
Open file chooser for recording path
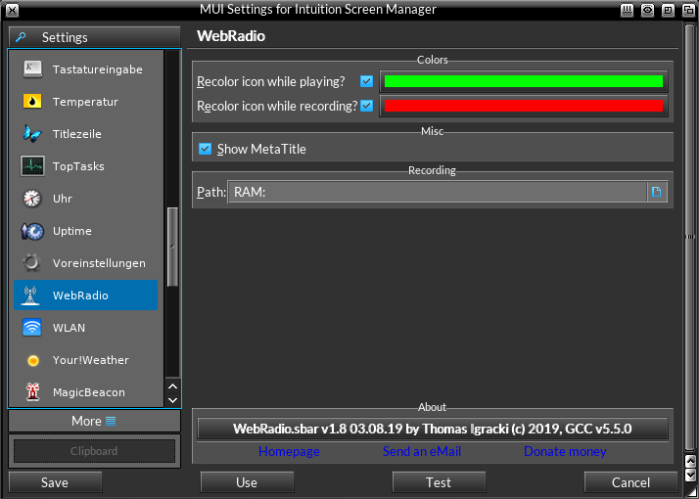coord(657,193)
